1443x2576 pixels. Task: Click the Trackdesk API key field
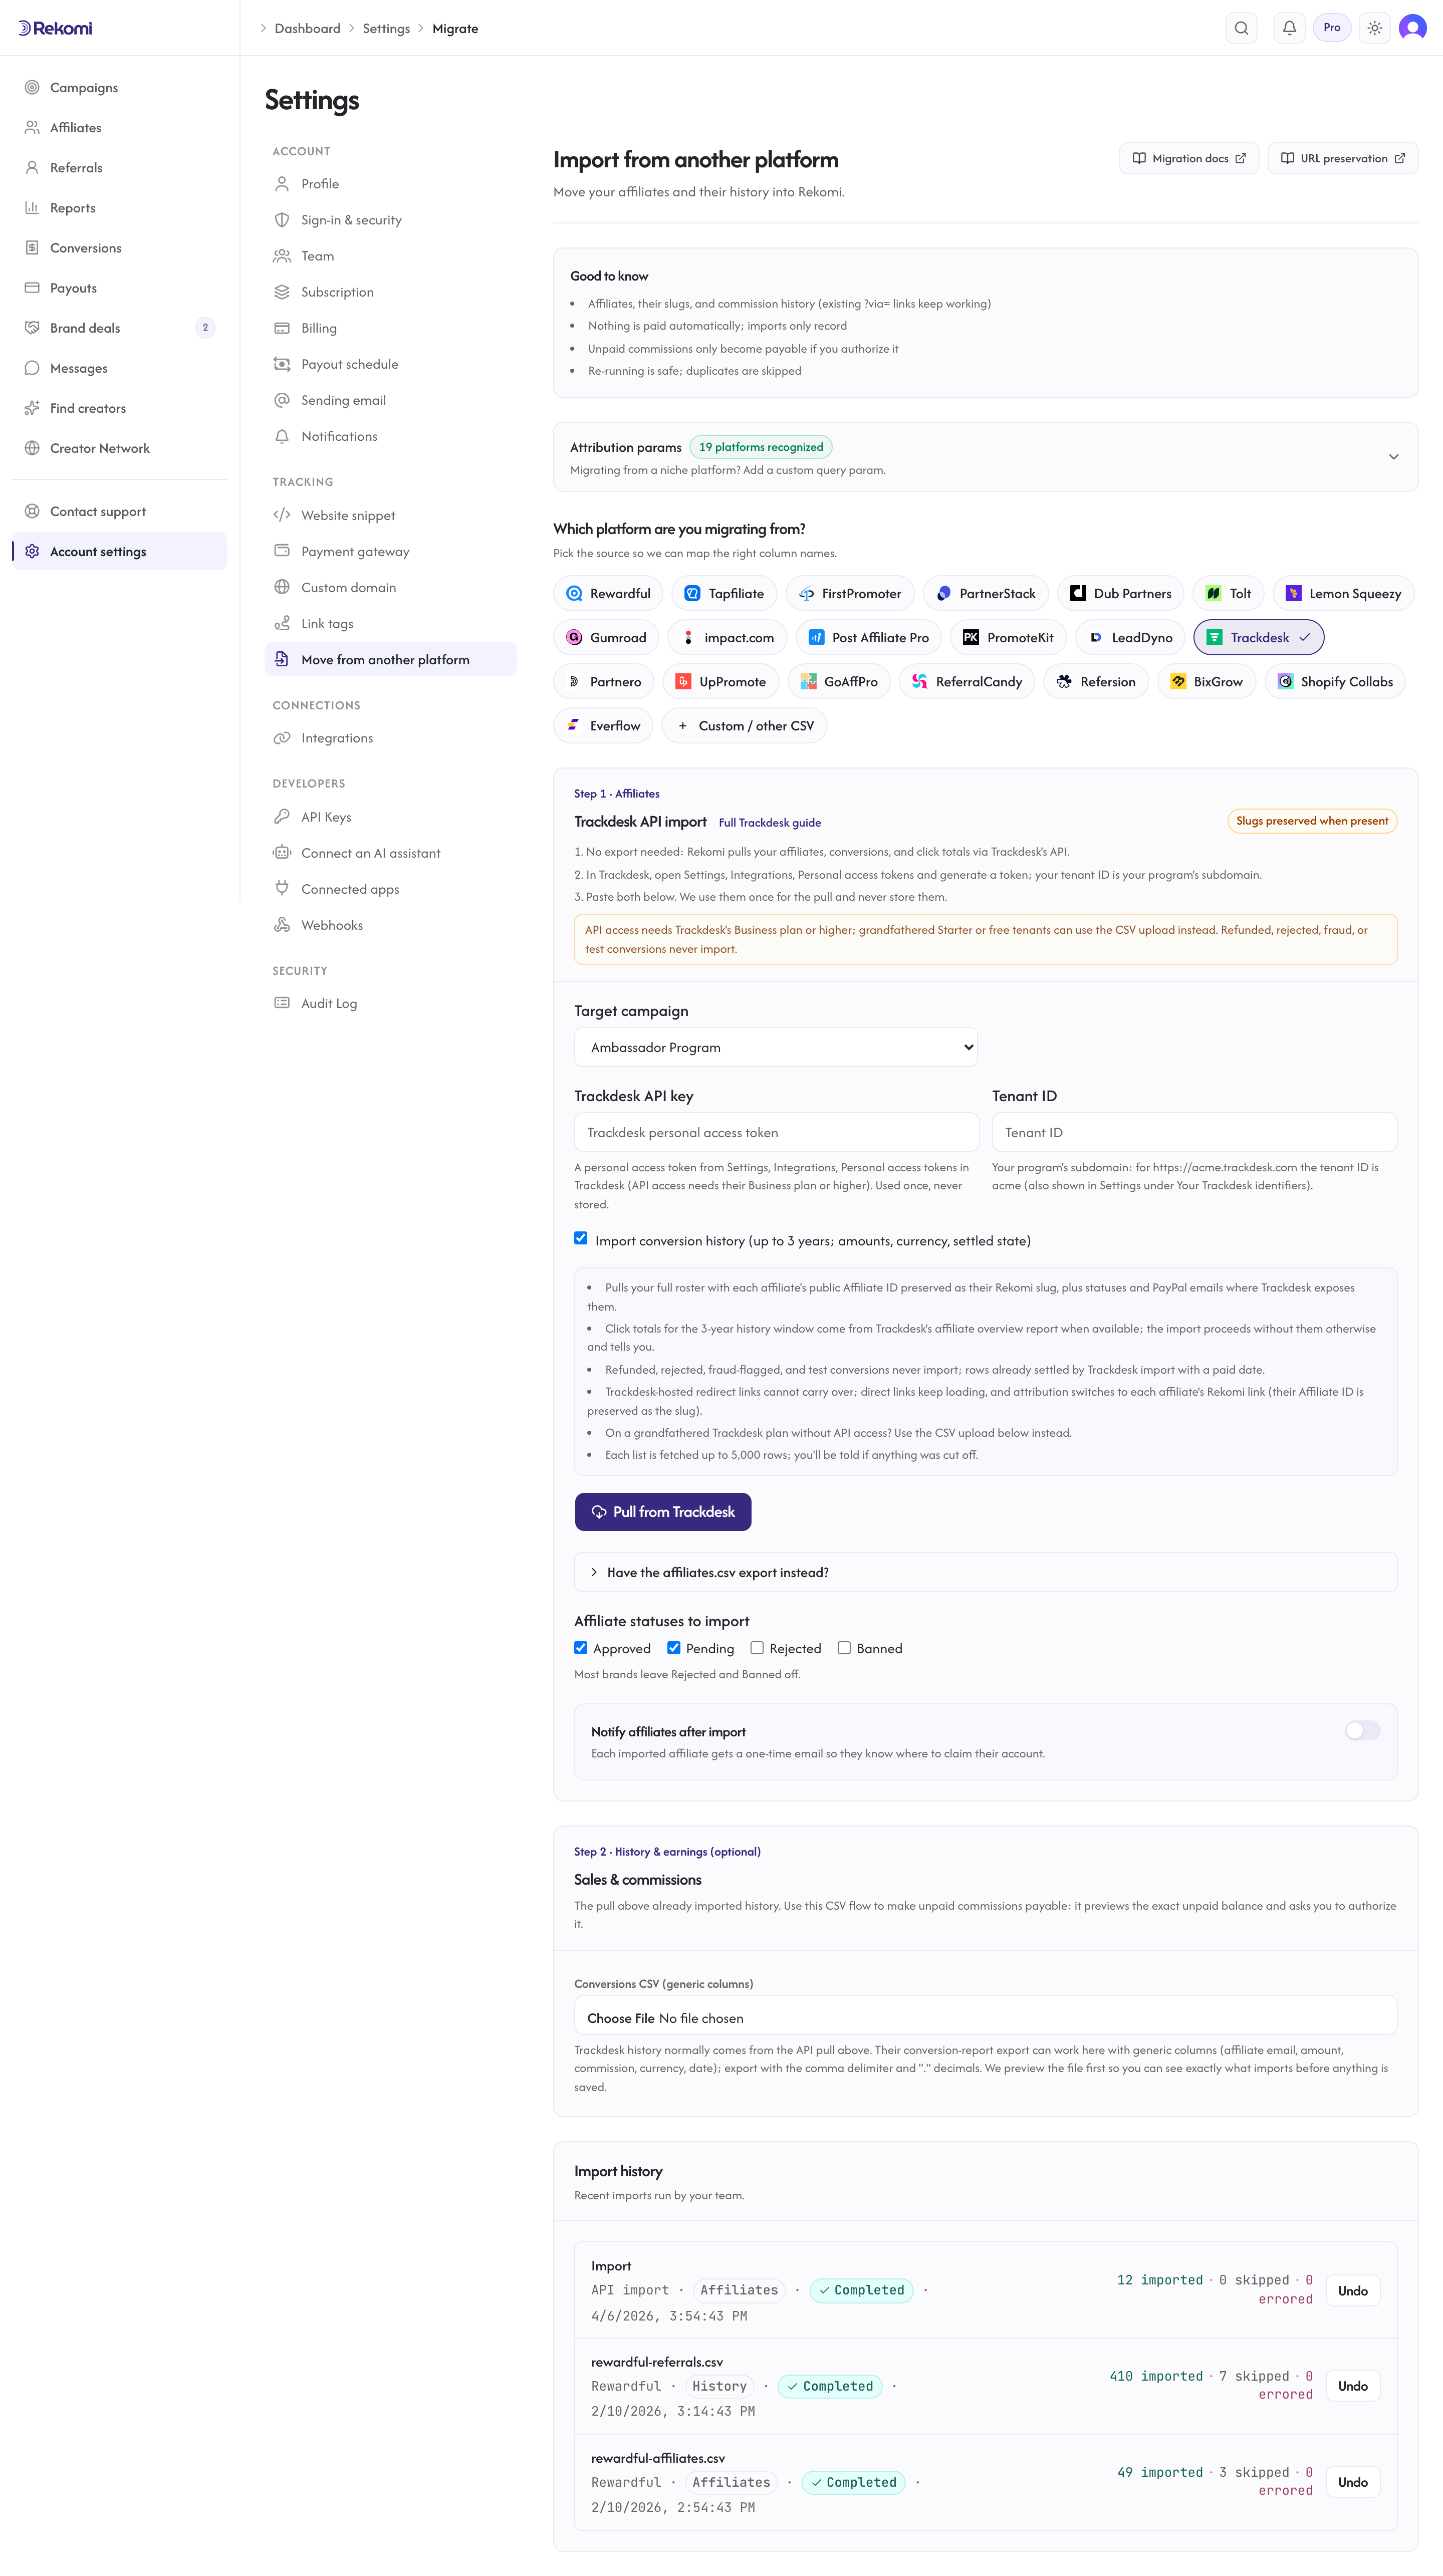coord(776,1132)
